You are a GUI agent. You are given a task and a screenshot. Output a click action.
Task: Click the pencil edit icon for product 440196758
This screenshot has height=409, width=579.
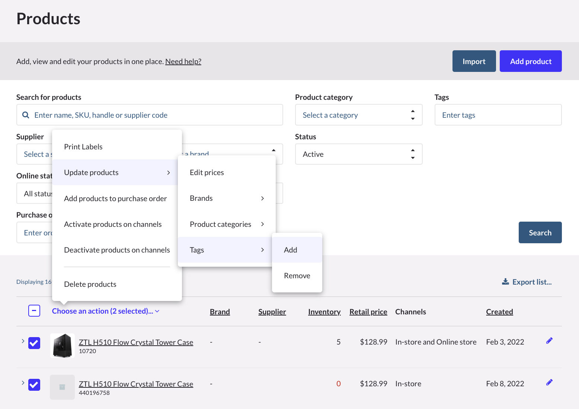pyautogui.click(x=549, y=383)
